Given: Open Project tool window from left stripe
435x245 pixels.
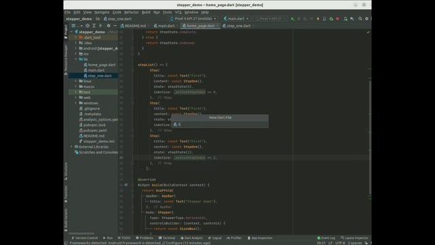Looking at the screenshot, I should pyautogui.click(x=66, y=31).
